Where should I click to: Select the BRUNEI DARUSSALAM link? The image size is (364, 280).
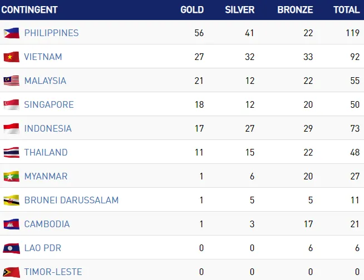click(71, 200)
